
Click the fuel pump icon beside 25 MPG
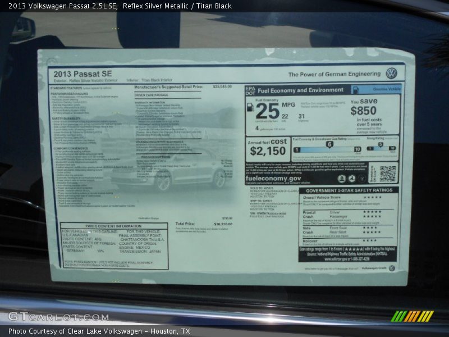(x=250, y=107)
